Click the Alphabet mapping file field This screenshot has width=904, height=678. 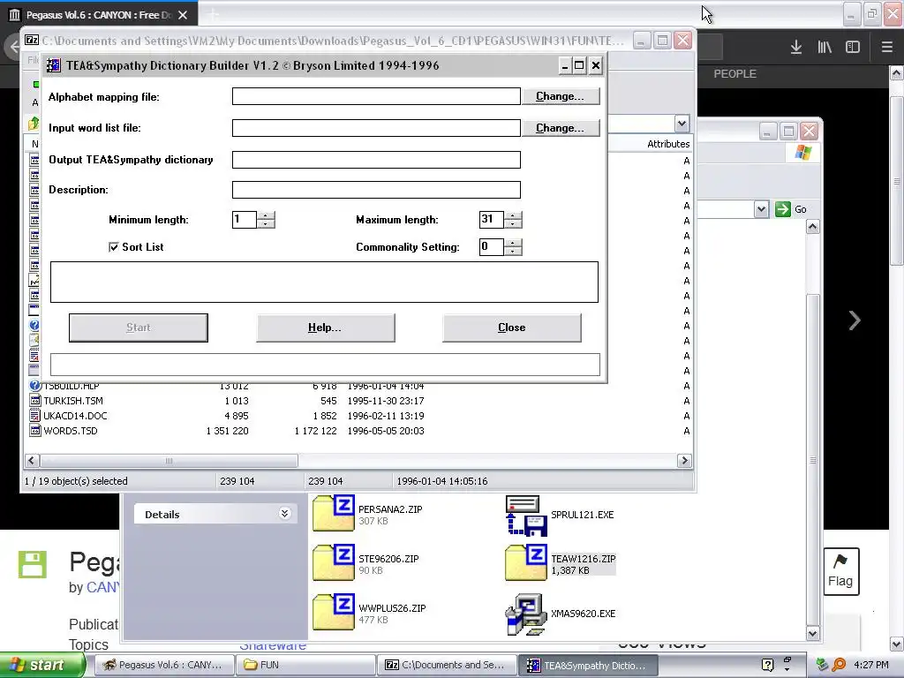[376, 96]
